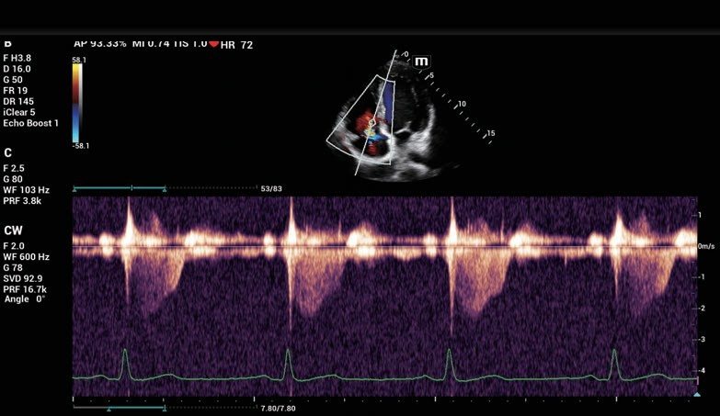Click the 'iClear 5' setting
720x416 pixels.
(18, 112)
